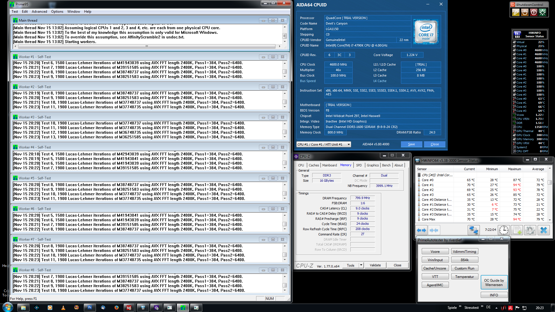The image size is (555, 312).
Task: Click CPU-Z Validate button
Action: [x=375, y=265]
